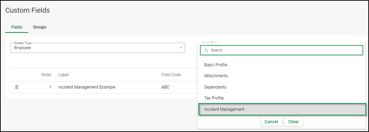
Task: Select Basic Profile option
Action: pos(281,65)
